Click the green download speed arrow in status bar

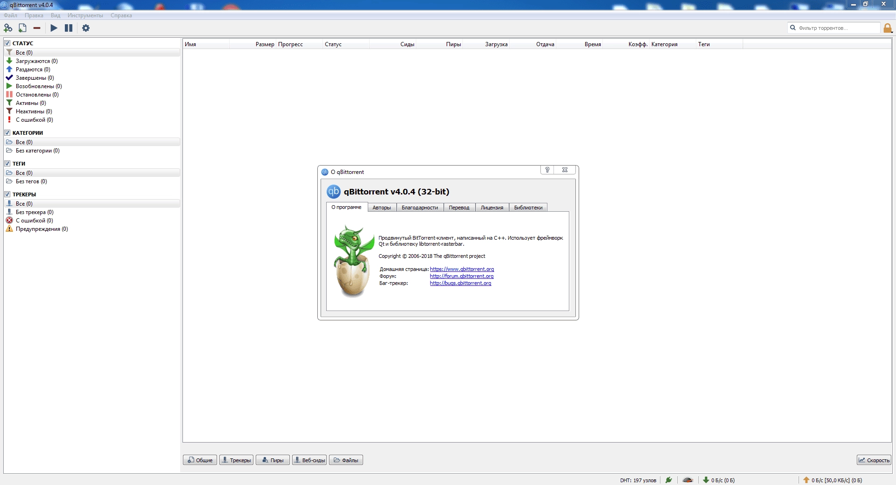pyautogui.click(x=706, y=480)
